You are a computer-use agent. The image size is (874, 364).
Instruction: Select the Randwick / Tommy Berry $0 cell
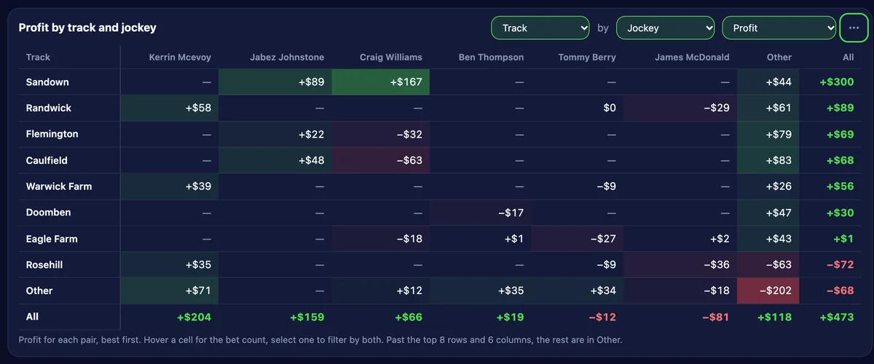pyautogui.click(x=578, y=108)
